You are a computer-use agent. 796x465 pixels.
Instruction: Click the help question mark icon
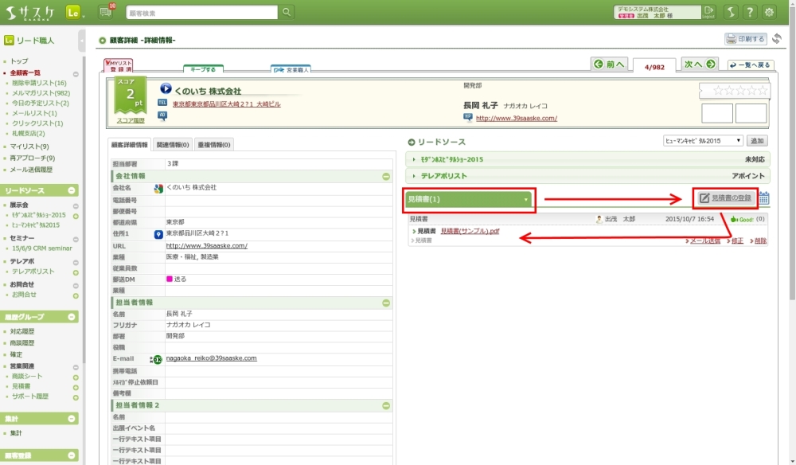click(x=749, y=12)
